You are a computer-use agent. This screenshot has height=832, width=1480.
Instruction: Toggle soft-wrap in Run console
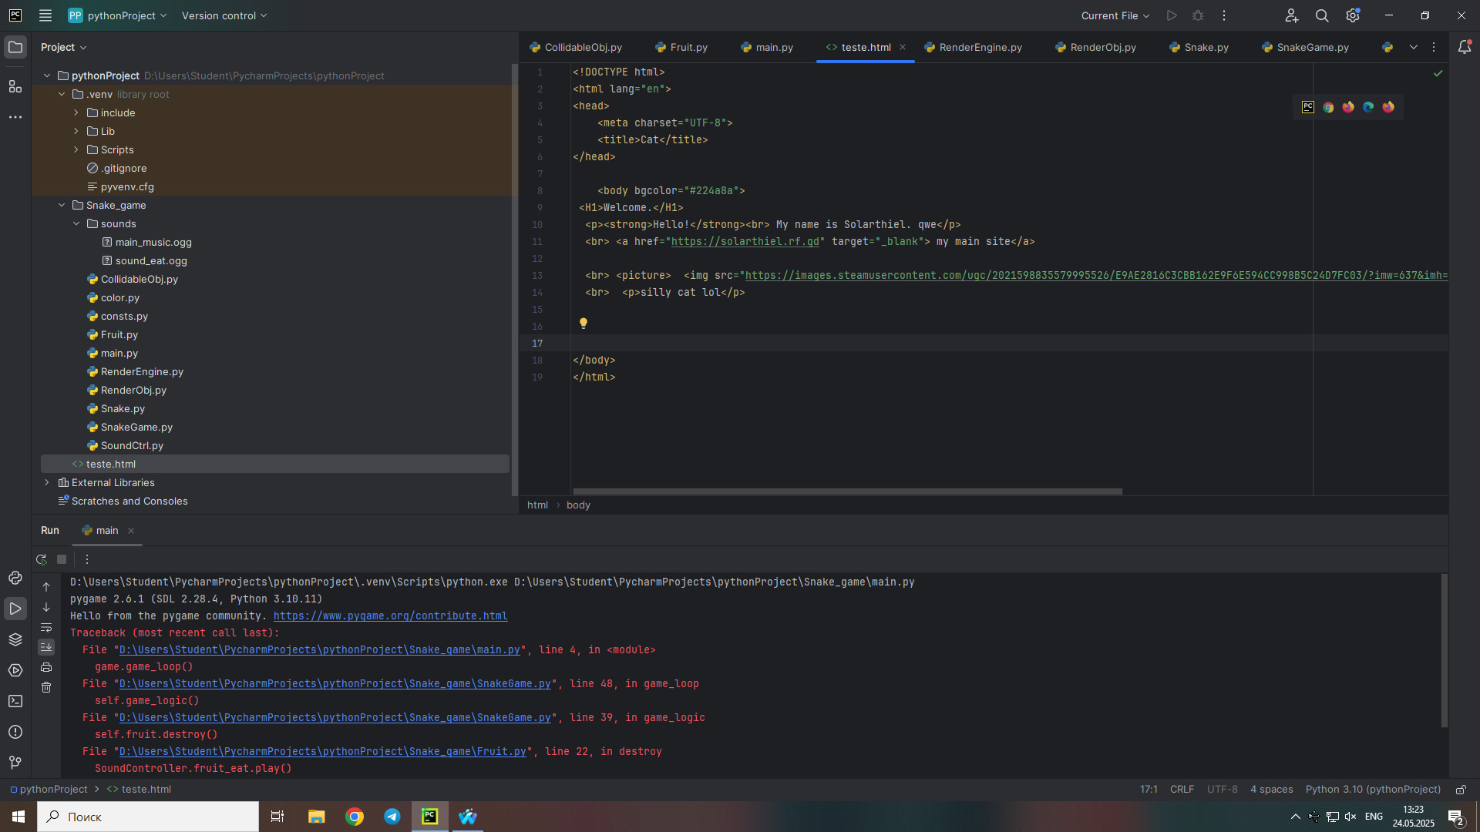click(46, 627)
